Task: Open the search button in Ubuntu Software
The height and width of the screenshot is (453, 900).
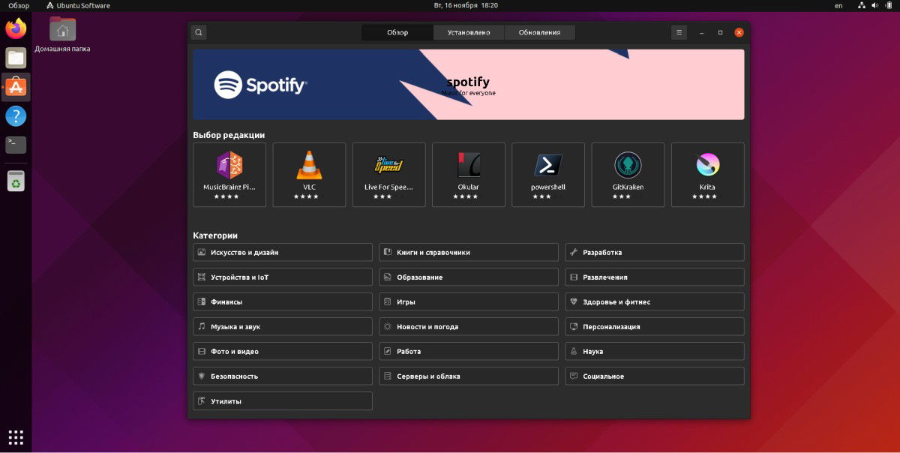Action: (198, 32)
